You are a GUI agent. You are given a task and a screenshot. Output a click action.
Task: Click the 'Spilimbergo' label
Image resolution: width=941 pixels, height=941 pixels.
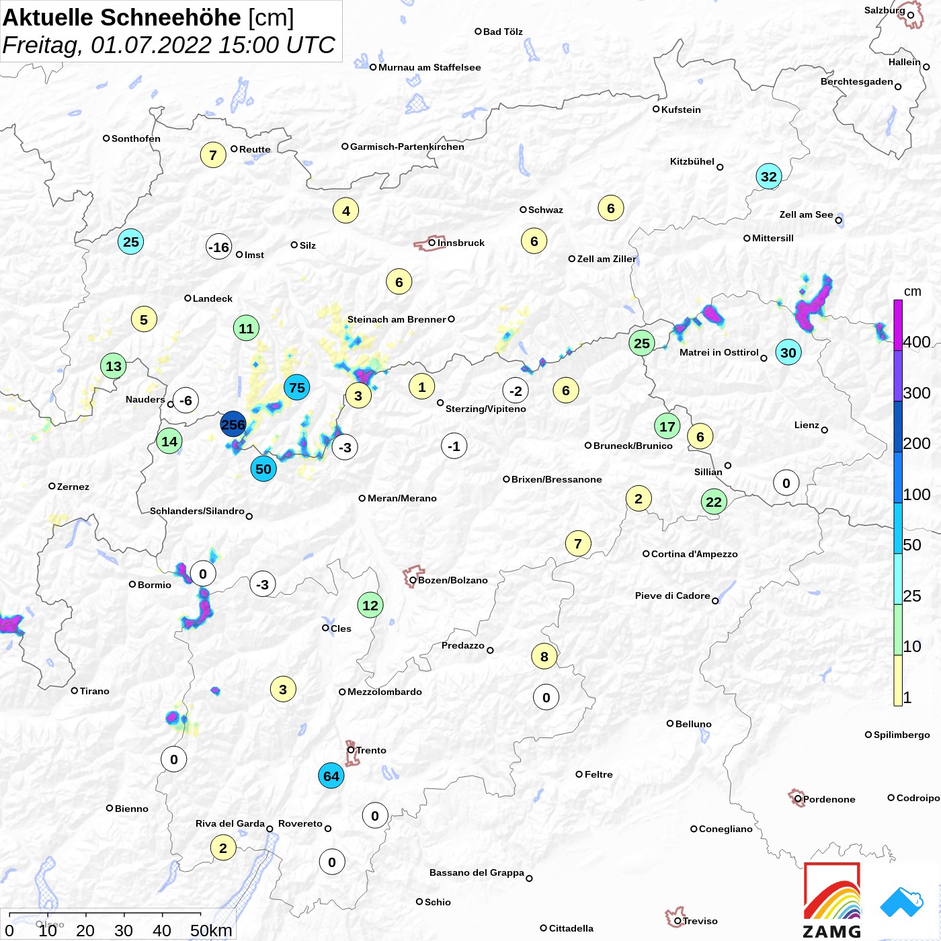[902, 735]
